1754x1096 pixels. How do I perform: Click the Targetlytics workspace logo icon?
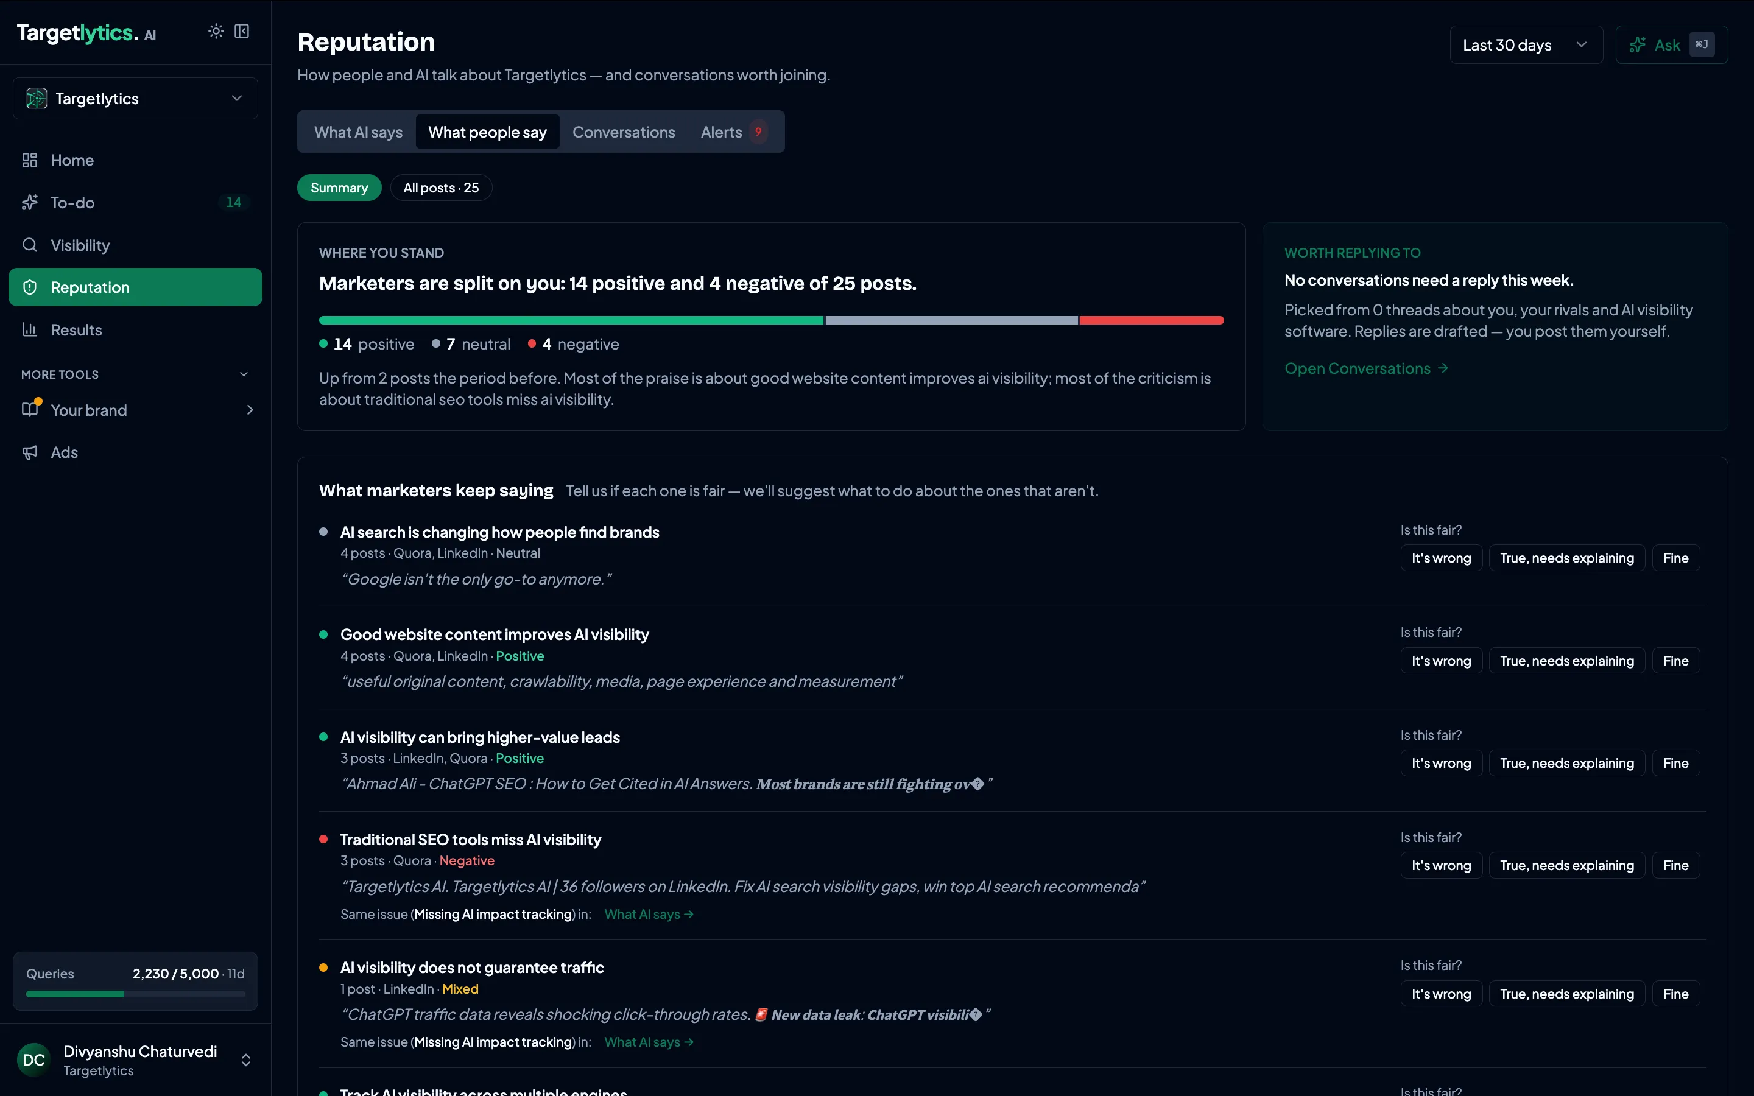pyautogui.click(x=37, y=99)
